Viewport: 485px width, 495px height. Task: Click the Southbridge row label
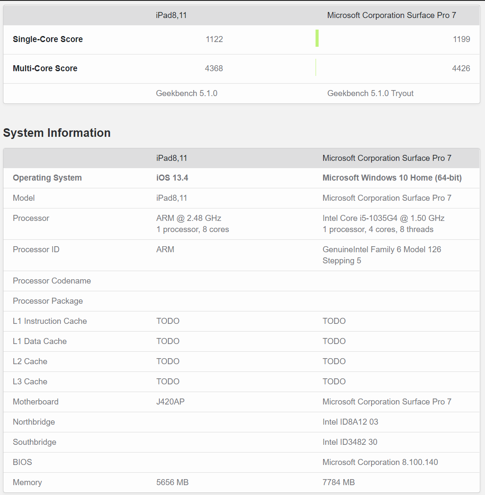click(x=34, y=442)
